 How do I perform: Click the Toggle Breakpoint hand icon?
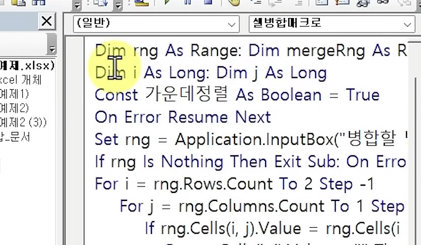coord(234,2)
